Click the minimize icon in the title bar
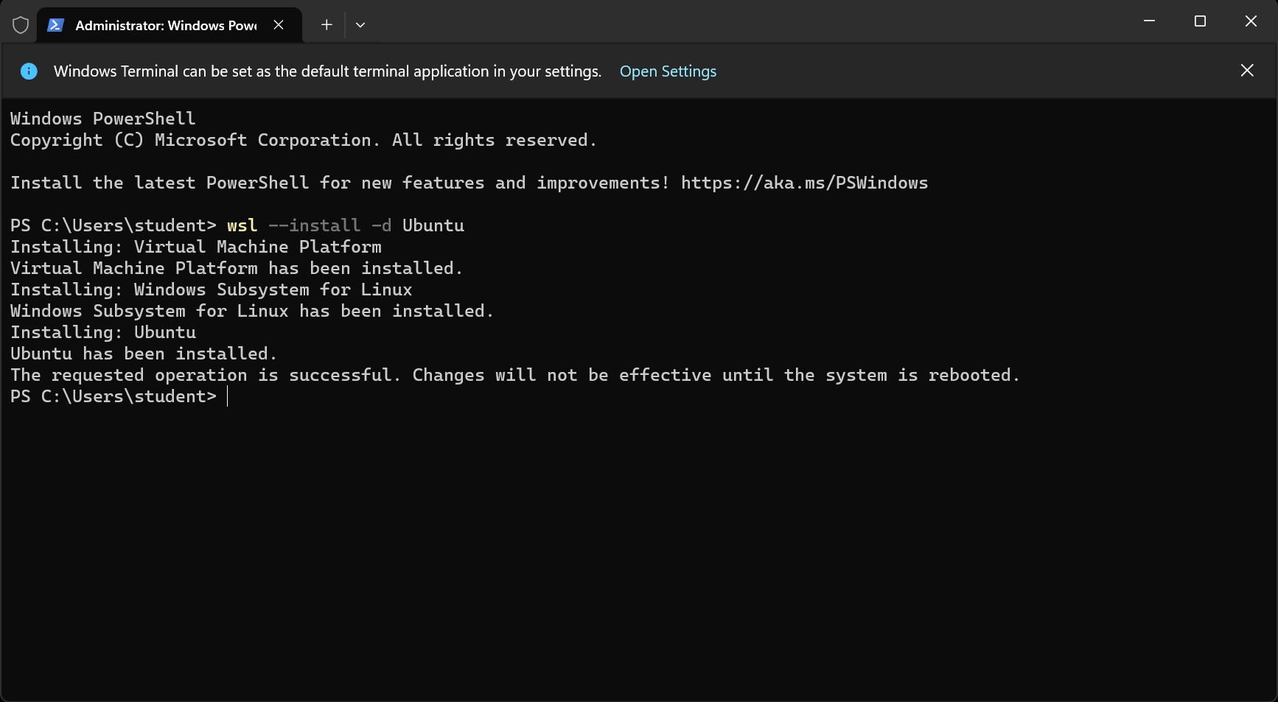Viewport: 1278px width, 702px height. tap(1149, 21)
